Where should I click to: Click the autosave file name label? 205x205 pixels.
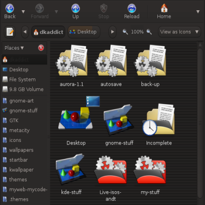tap(111, 84)
